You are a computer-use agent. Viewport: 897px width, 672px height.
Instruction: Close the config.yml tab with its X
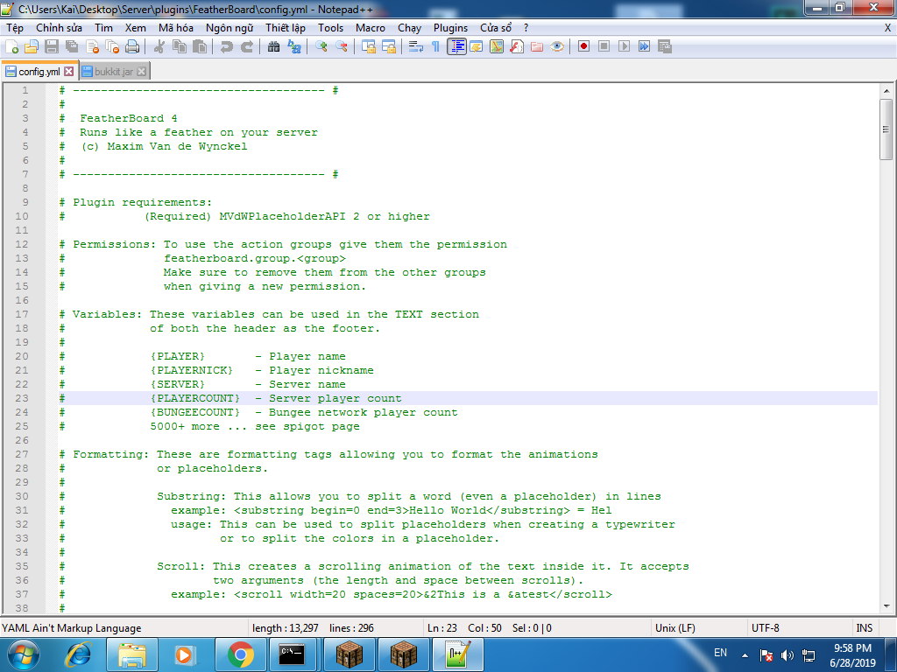[68, 72]
